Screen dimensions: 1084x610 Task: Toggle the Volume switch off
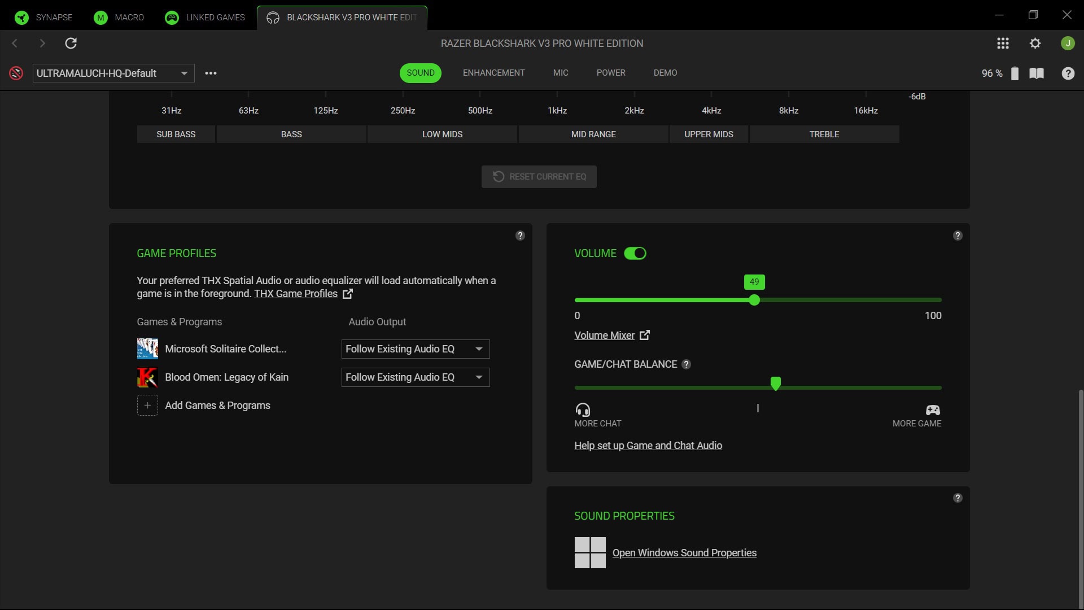pos(635,254)
